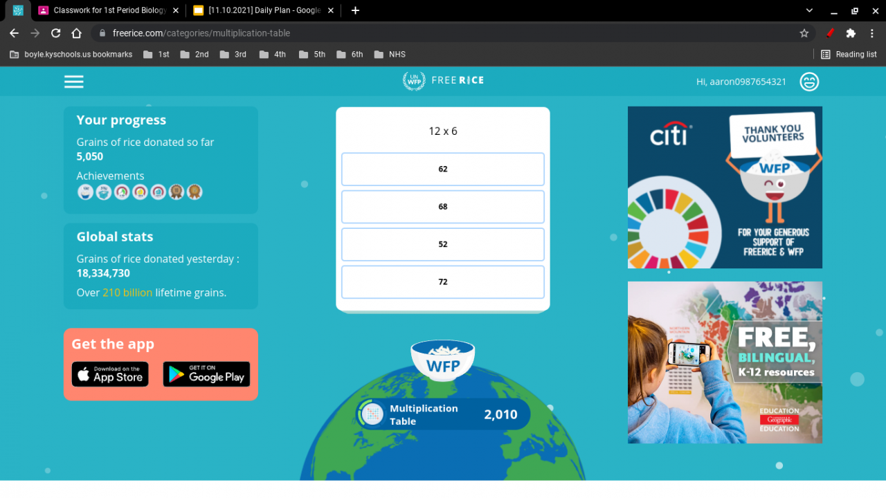Go back with browser back arrow
This screenshot has width=886, height=498.
pos(14,33)
